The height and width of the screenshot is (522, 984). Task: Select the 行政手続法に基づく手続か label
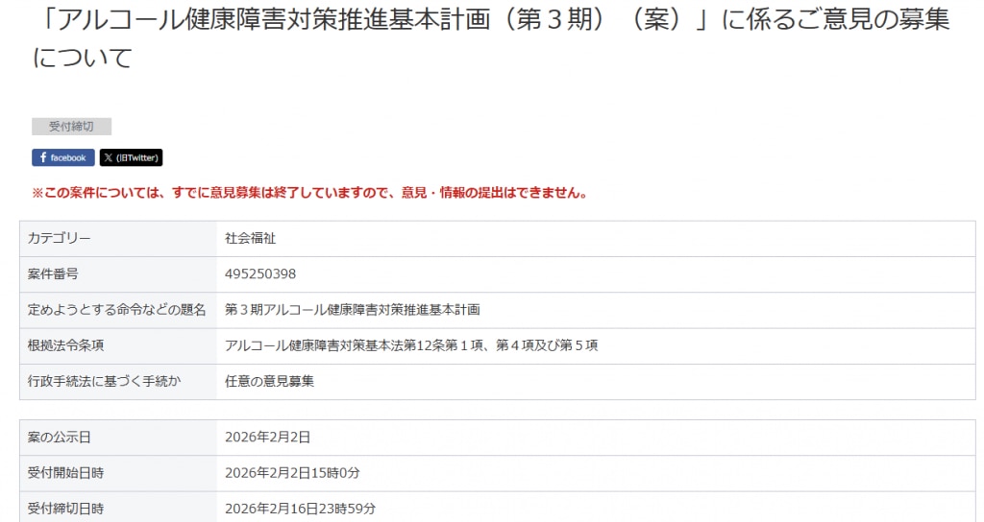[x=105, y=381]
